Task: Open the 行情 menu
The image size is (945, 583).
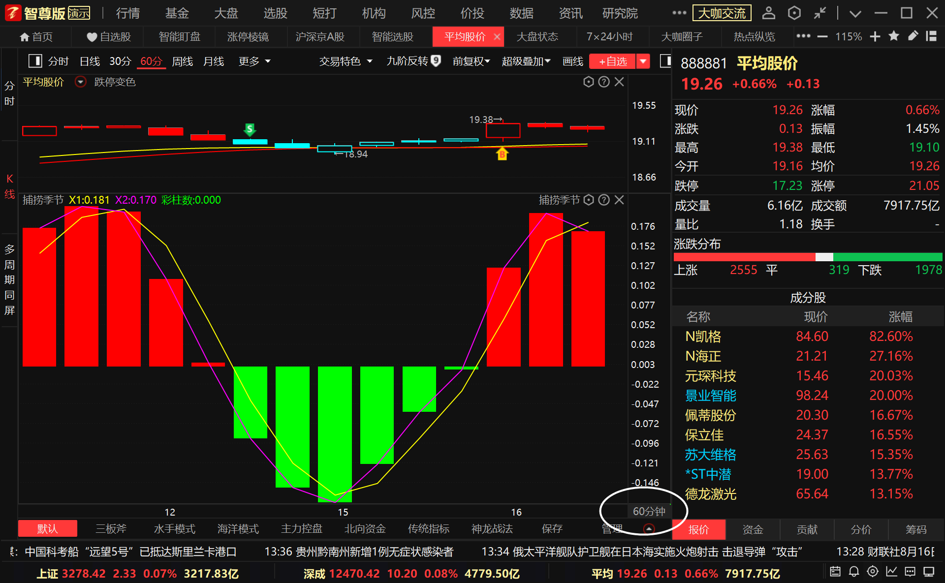Action: tap(128, 13)
